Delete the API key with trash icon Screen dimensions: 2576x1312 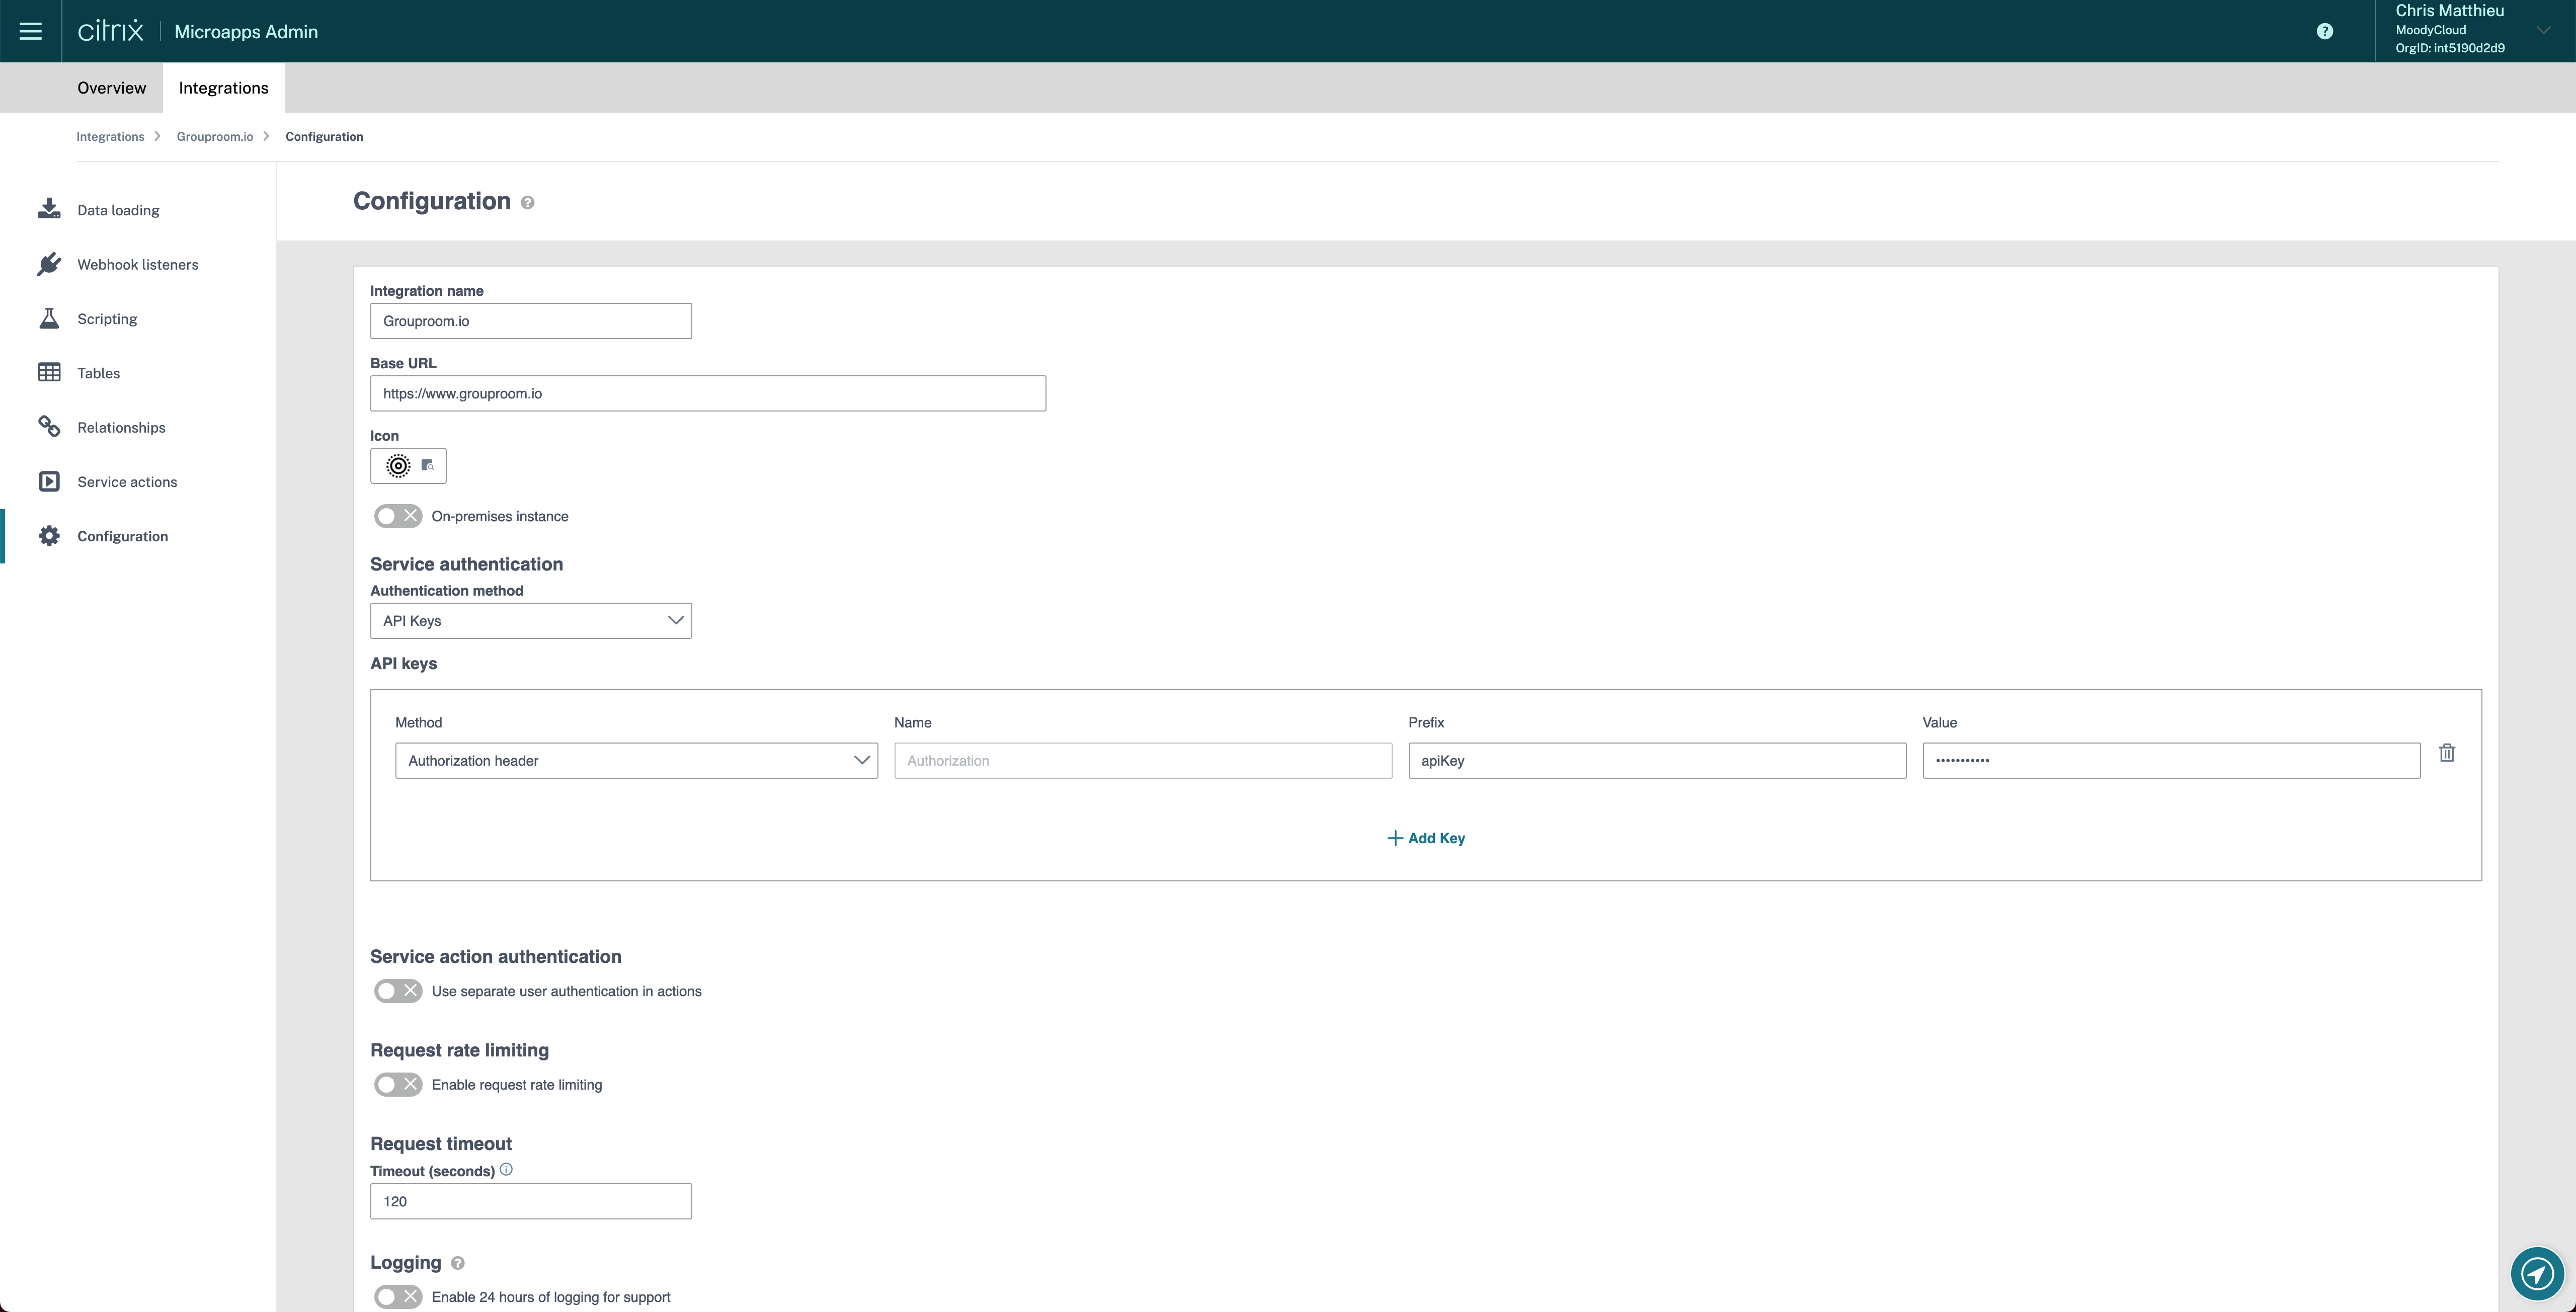[2447, 753]
